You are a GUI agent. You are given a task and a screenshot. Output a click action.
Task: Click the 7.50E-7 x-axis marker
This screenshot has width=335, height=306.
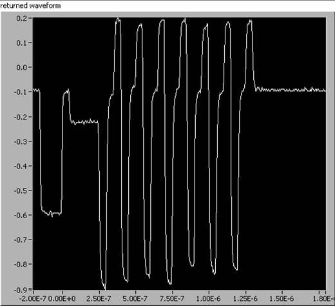(172, 299)
